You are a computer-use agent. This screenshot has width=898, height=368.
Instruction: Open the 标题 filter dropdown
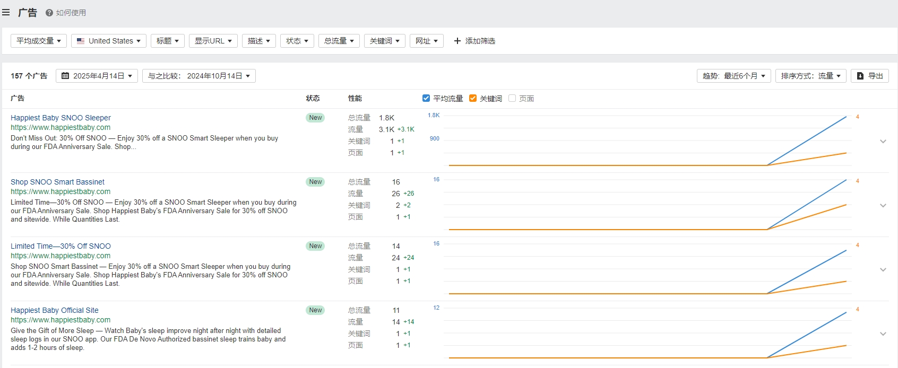(x=168, y=41)
